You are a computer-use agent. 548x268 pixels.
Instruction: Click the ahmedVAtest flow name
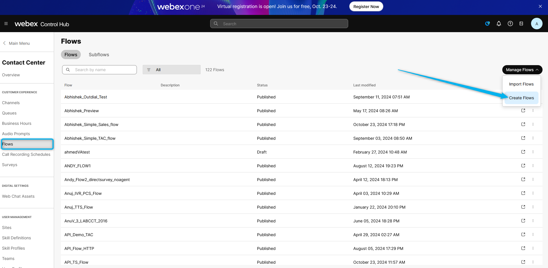click(x=77, y=152)
